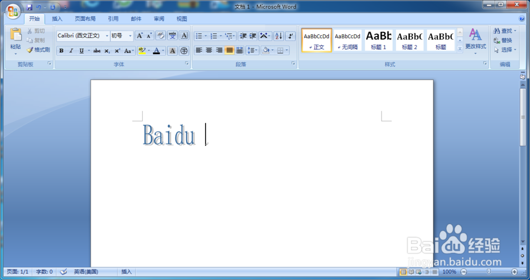
Task: Switch to the 视图 tab
Action: (x=182, y=19)
